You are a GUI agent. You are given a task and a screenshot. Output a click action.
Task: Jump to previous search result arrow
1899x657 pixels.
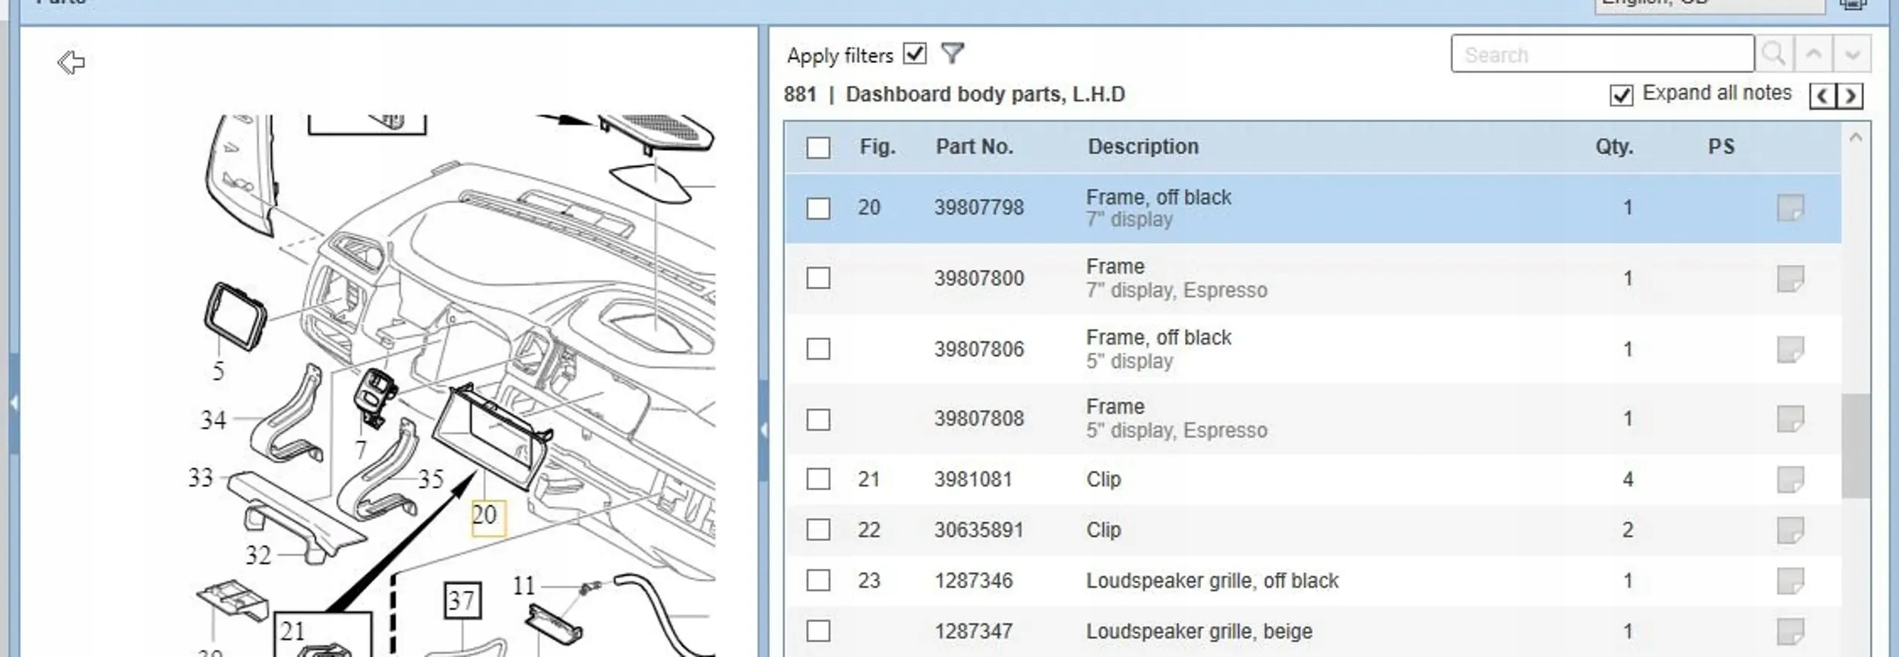pyautogui.click(x=1813, y=54)
